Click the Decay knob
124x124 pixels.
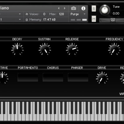(x=17, y=49)
